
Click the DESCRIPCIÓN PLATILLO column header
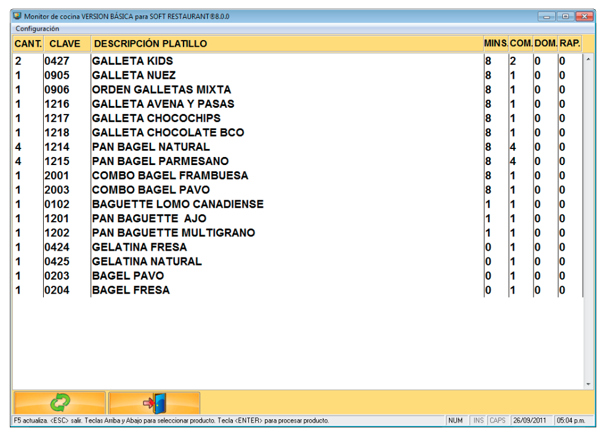150,44
